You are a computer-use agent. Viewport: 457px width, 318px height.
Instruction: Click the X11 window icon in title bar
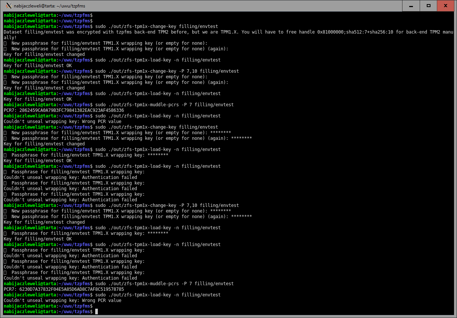(9, 6)
